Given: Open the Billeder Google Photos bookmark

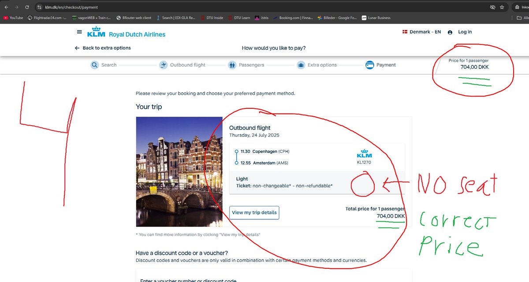Looking at the screenshot, I should pos(337,18).
